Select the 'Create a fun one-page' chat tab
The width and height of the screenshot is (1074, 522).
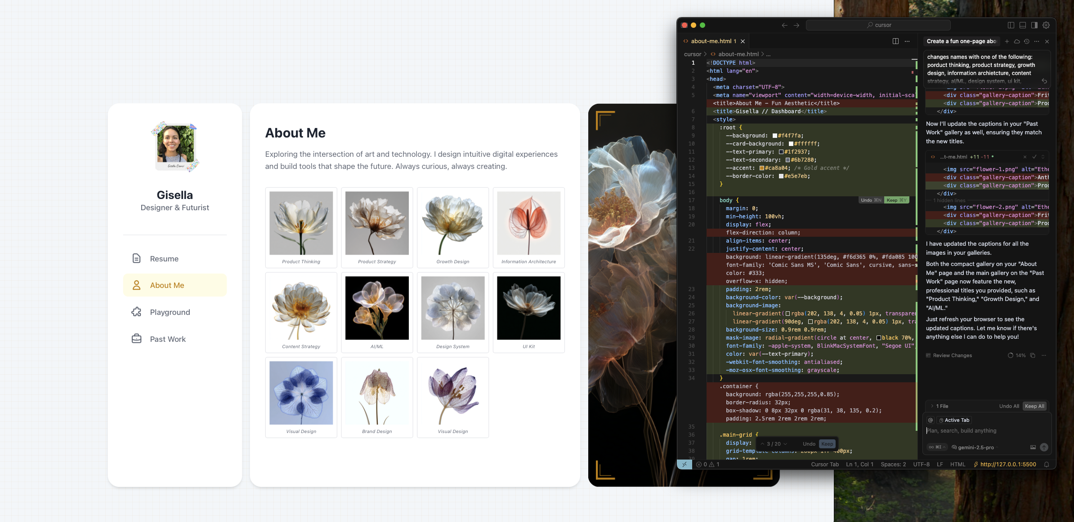[961, 41]
